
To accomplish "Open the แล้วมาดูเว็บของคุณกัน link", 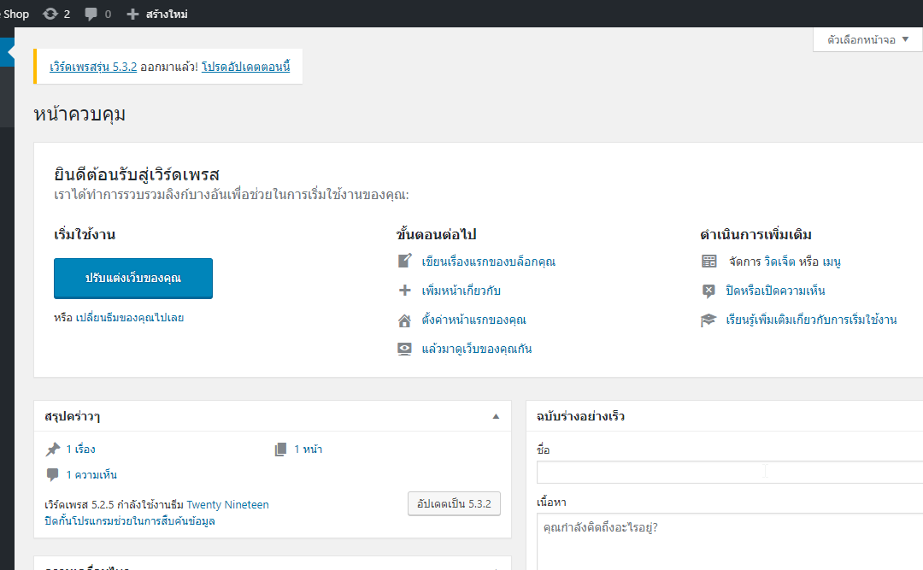I will coord(477,349).
